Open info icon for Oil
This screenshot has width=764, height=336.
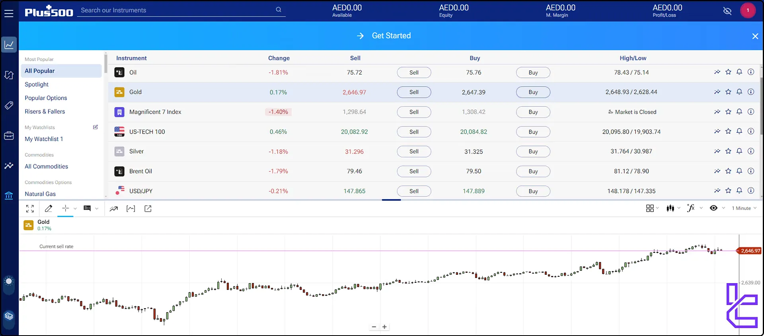pos(751,72)
